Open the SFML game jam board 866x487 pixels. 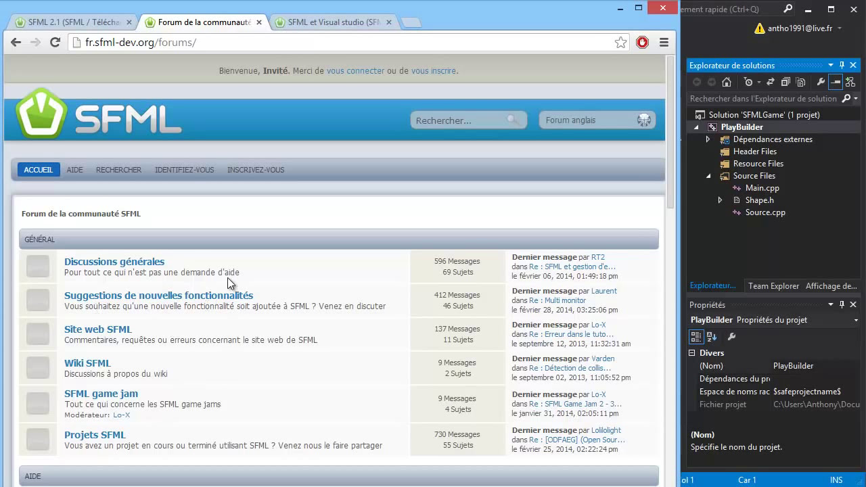coord(101,394)
